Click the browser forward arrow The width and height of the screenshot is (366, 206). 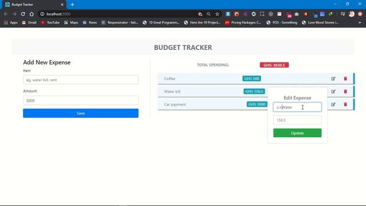pyautogui.click(x=14, y=14)
